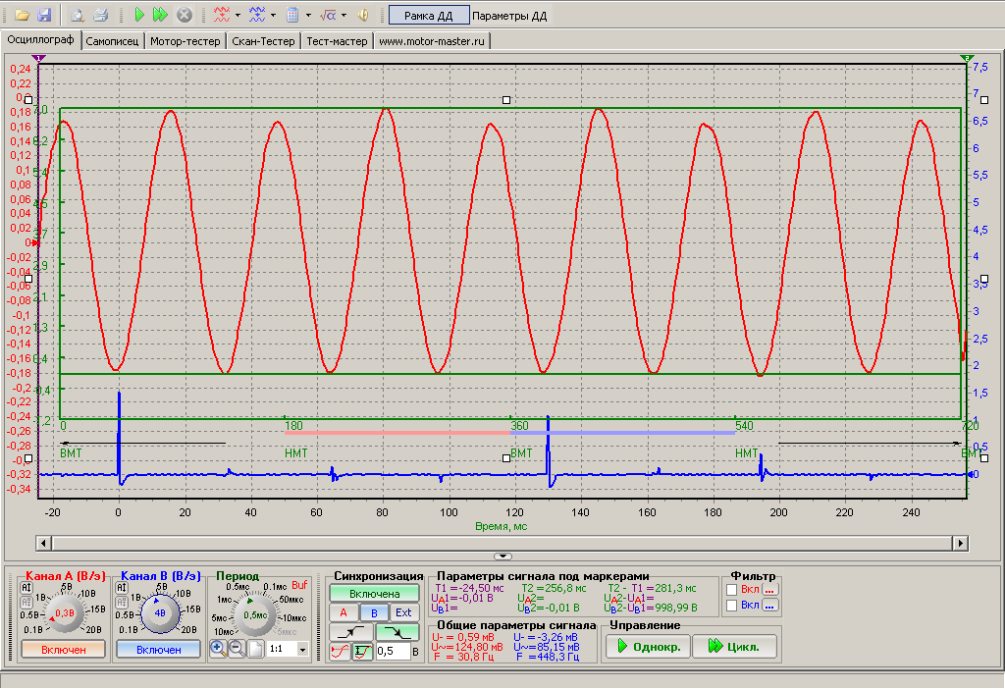Expand the blue waveform tool dropdown arrow
This screenshot has height=689, width=1005.
(x=273, y=15)
